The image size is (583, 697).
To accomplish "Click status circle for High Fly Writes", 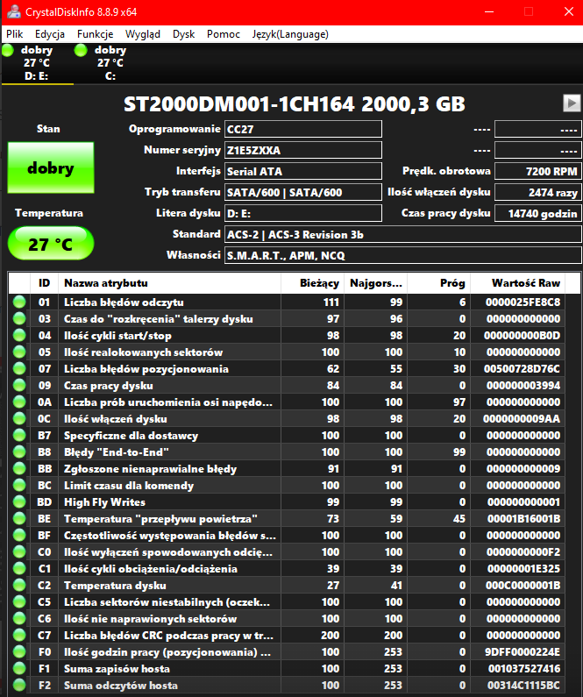I will (x=19, y=502).
